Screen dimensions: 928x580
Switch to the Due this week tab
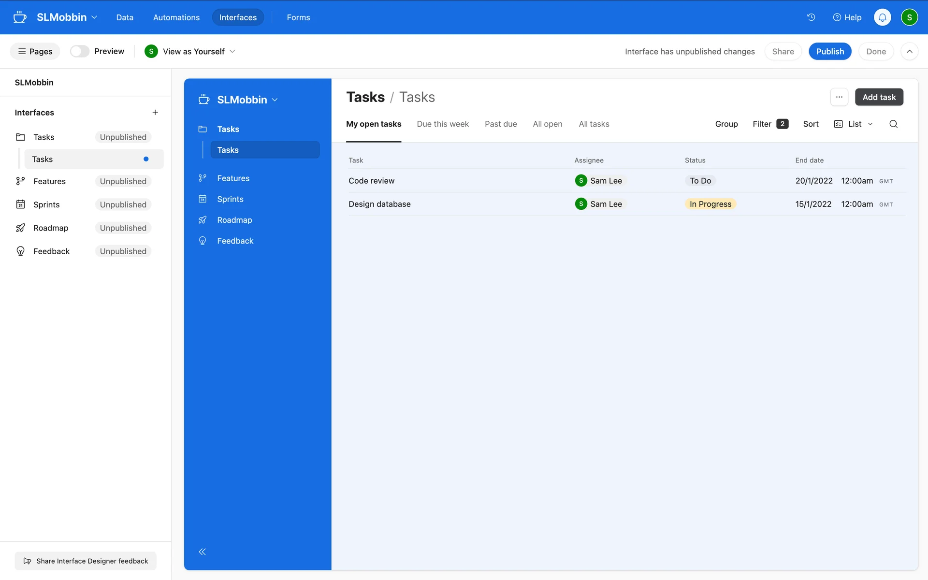point(443,124)
